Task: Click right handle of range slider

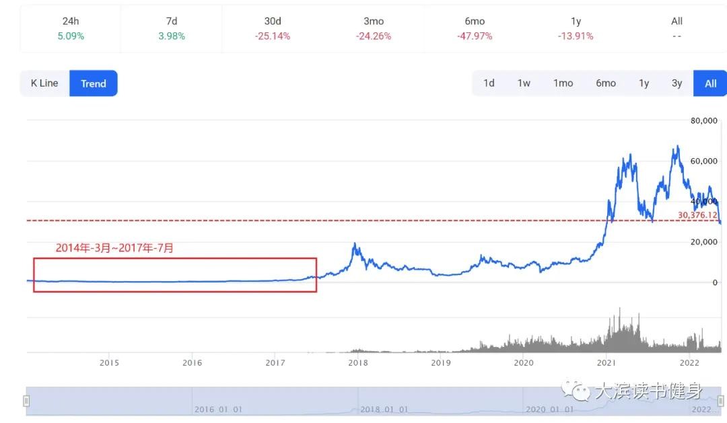Action: pyautogui.click(x=721, y=401)
